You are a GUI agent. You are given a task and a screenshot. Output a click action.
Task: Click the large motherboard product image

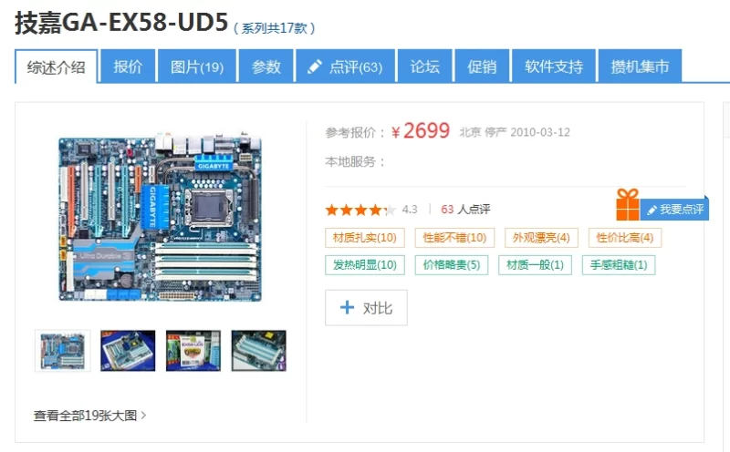[160, 217]
